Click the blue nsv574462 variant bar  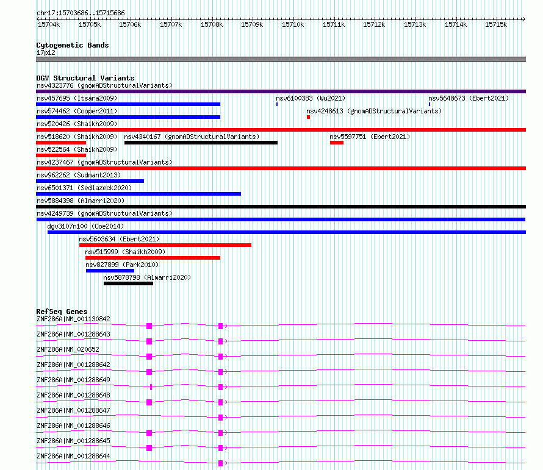pos(128,117)
